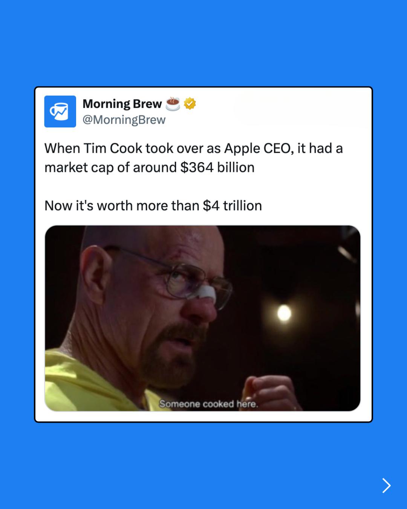
Task: Open the Morning Brew profile avatar
Action: pos(60,112)
